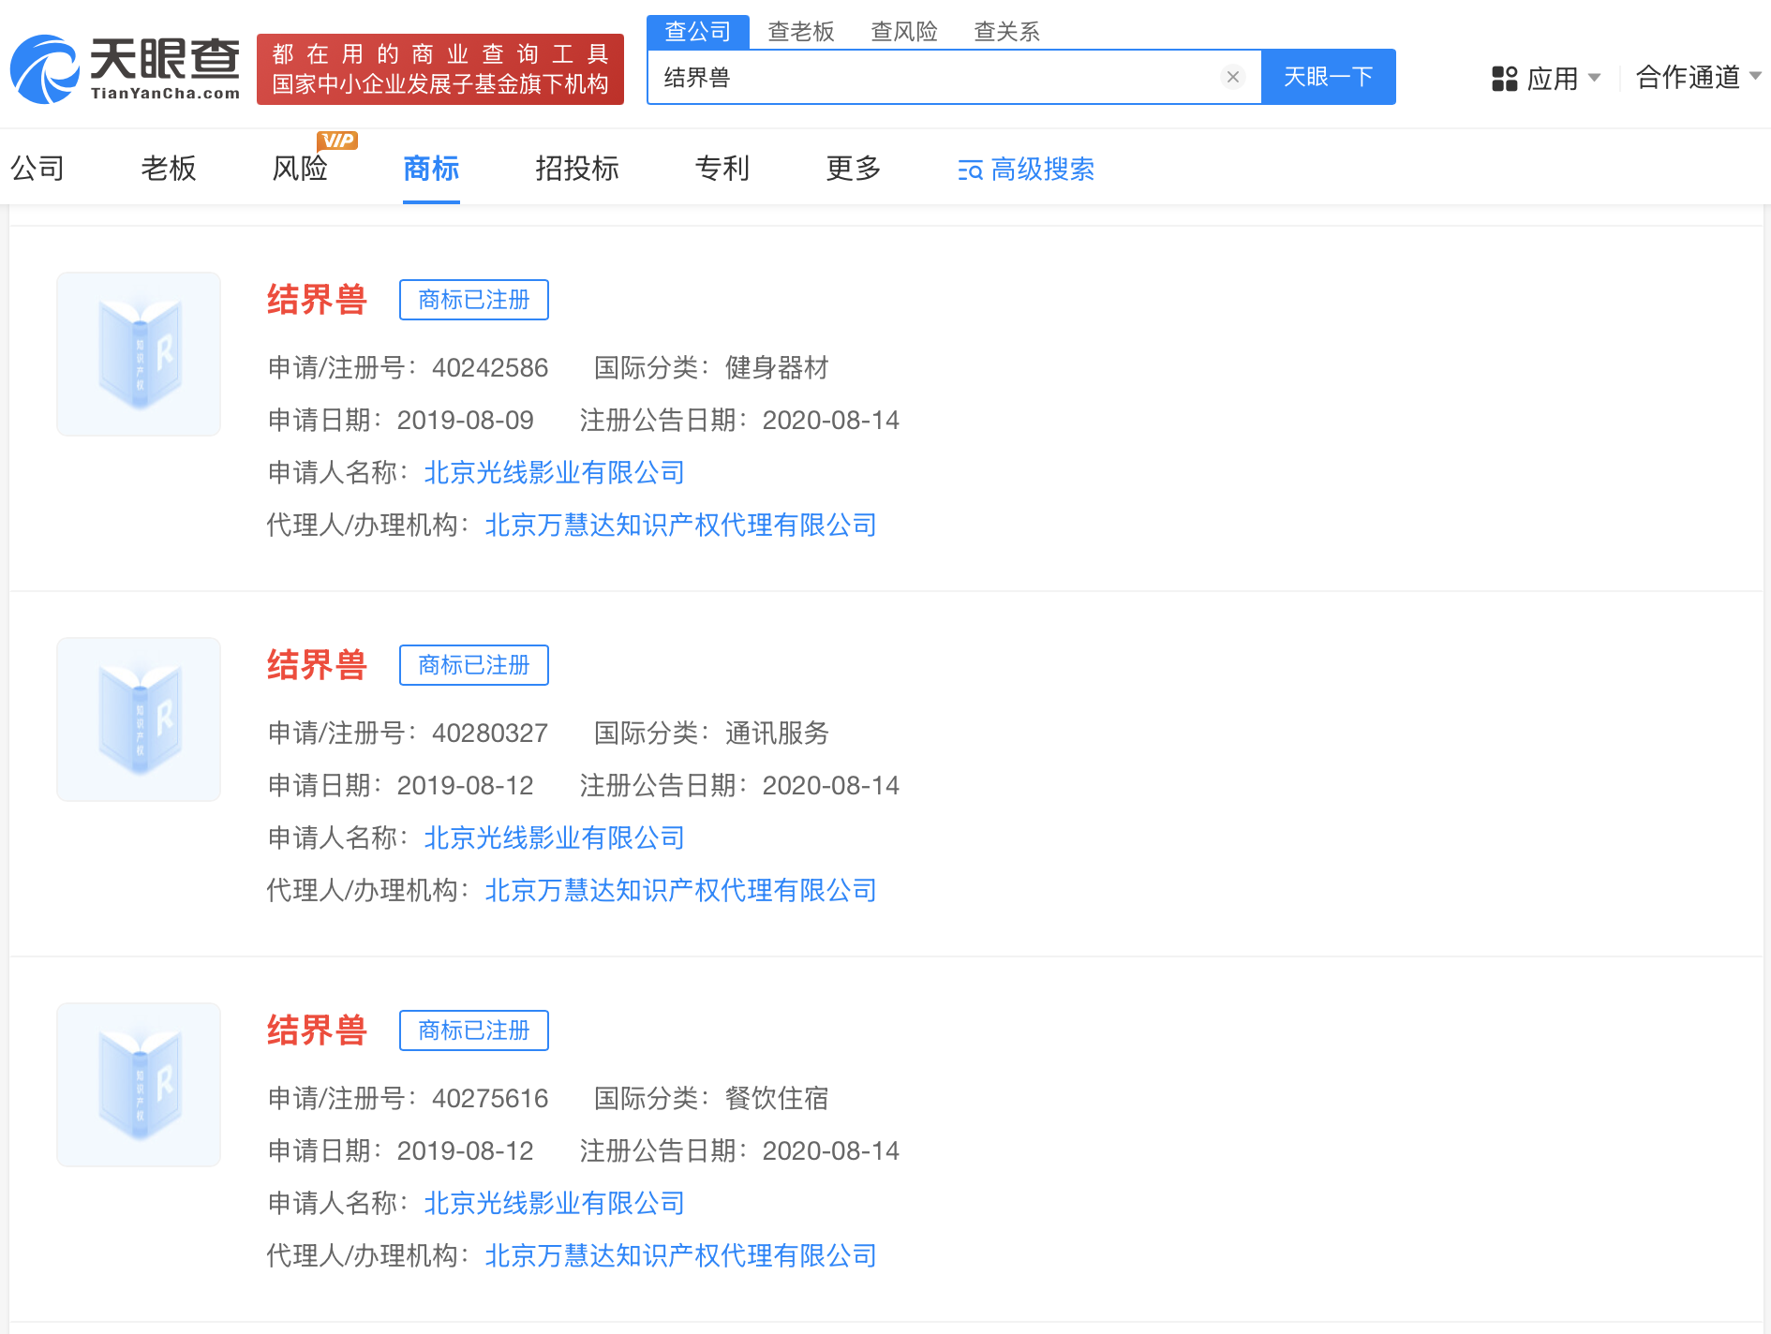The width and height of the screenshot is (1771, 1334).
Task: Click the 通讯服务 classification text
Action: point(778,733)
